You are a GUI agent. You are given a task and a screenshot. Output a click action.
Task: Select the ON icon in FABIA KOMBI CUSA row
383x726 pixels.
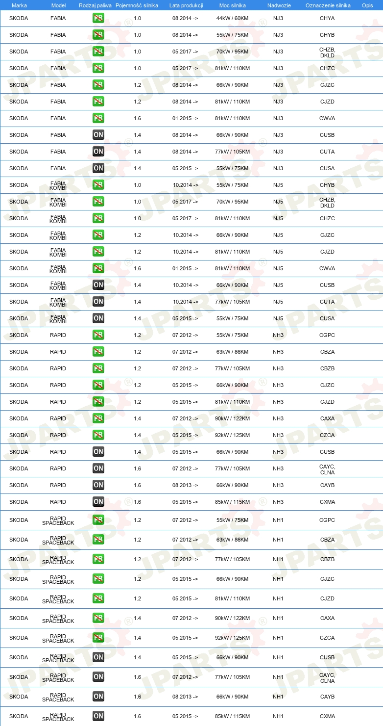tap(98, 318)
